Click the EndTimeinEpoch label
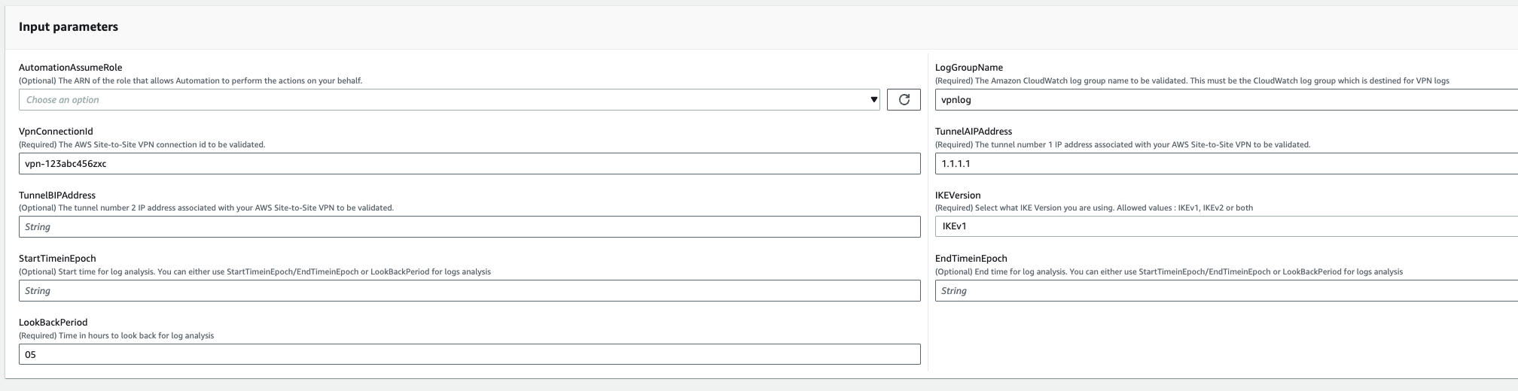Screen dimensions: 1518x391 pyautogui.click(x=971, y=259)
